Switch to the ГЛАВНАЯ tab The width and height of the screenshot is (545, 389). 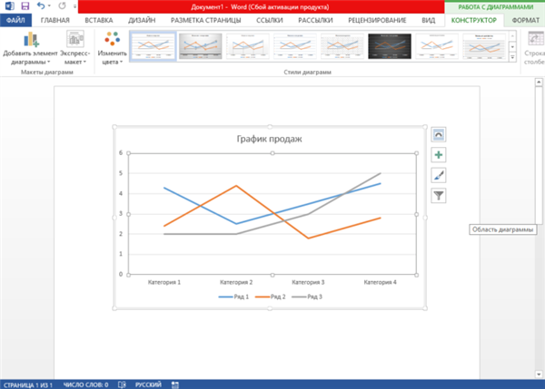[x=54, y=20]
